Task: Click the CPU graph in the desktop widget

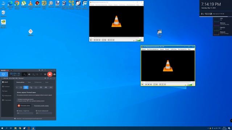Action: (216, 19)
